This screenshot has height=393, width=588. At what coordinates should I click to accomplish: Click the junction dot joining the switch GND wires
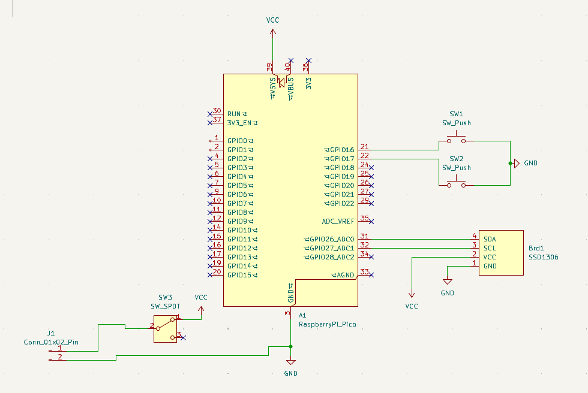[x=510, y=163]
